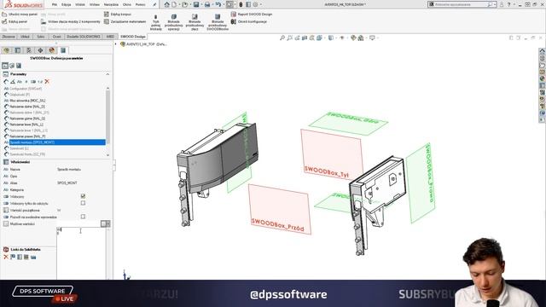Image resolution: width=546 pixels, height=307 pixels.
Task: Switch to the Dodatki SOLIDWORKS tab
Action: click(84, 37)
